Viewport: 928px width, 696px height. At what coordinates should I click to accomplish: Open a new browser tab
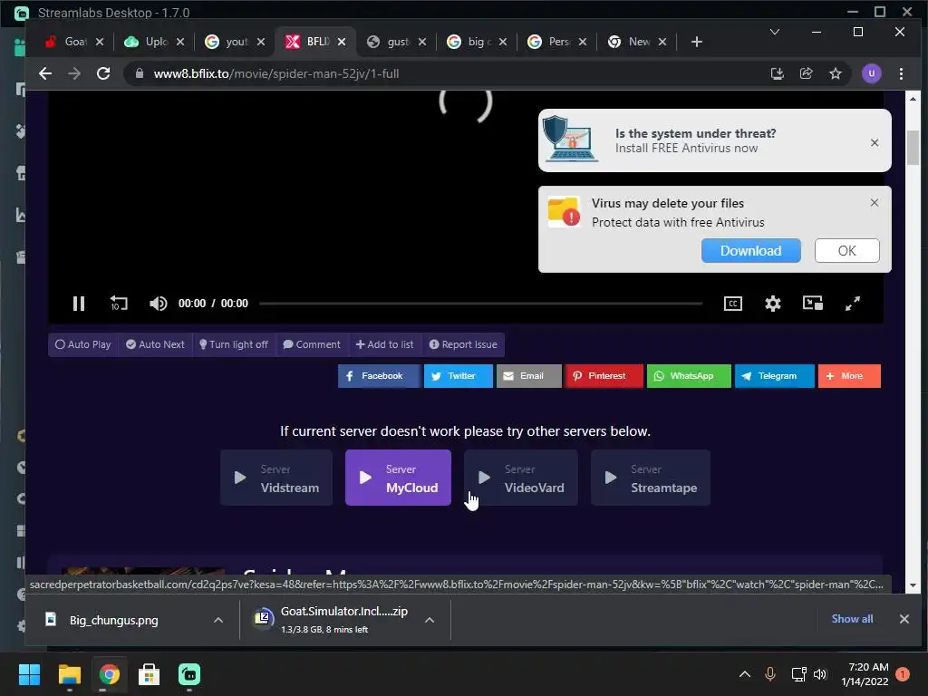tap(697, 42)
